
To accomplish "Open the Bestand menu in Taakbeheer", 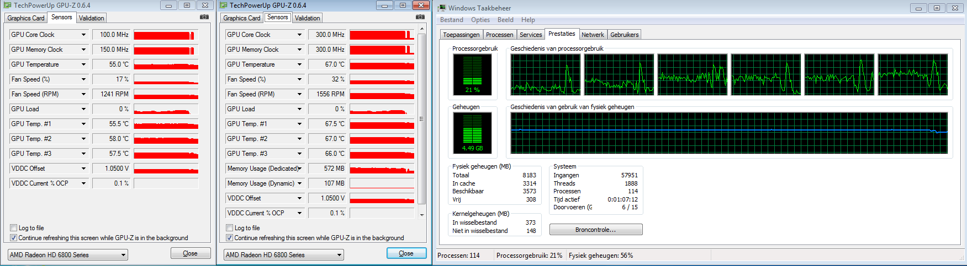I will pos(451,20).
